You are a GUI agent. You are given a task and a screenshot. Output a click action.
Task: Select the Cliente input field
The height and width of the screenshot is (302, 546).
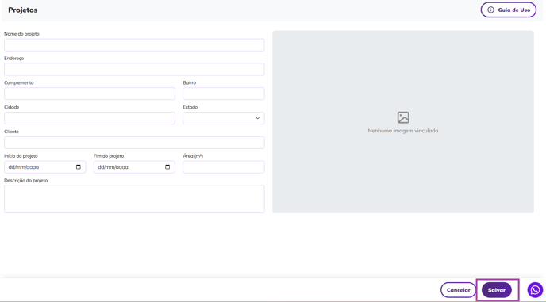pyautogui.click(x=134, y=143)
